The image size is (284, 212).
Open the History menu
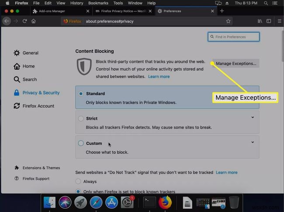[76, 3]
